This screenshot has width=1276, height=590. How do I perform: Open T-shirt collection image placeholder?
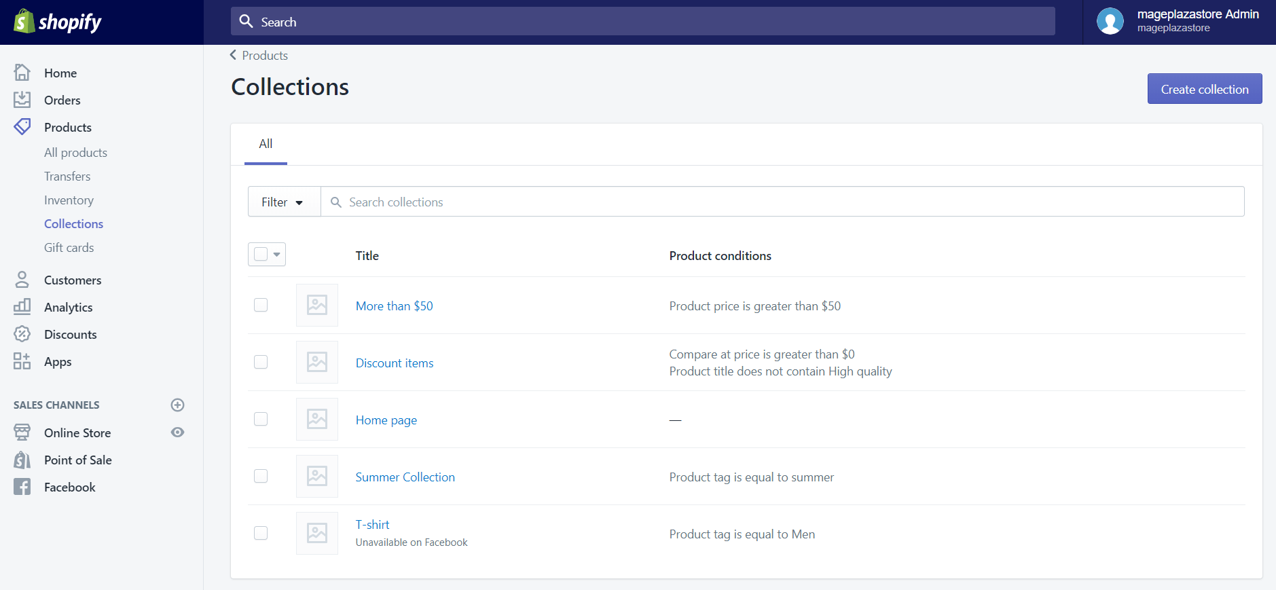317,533
